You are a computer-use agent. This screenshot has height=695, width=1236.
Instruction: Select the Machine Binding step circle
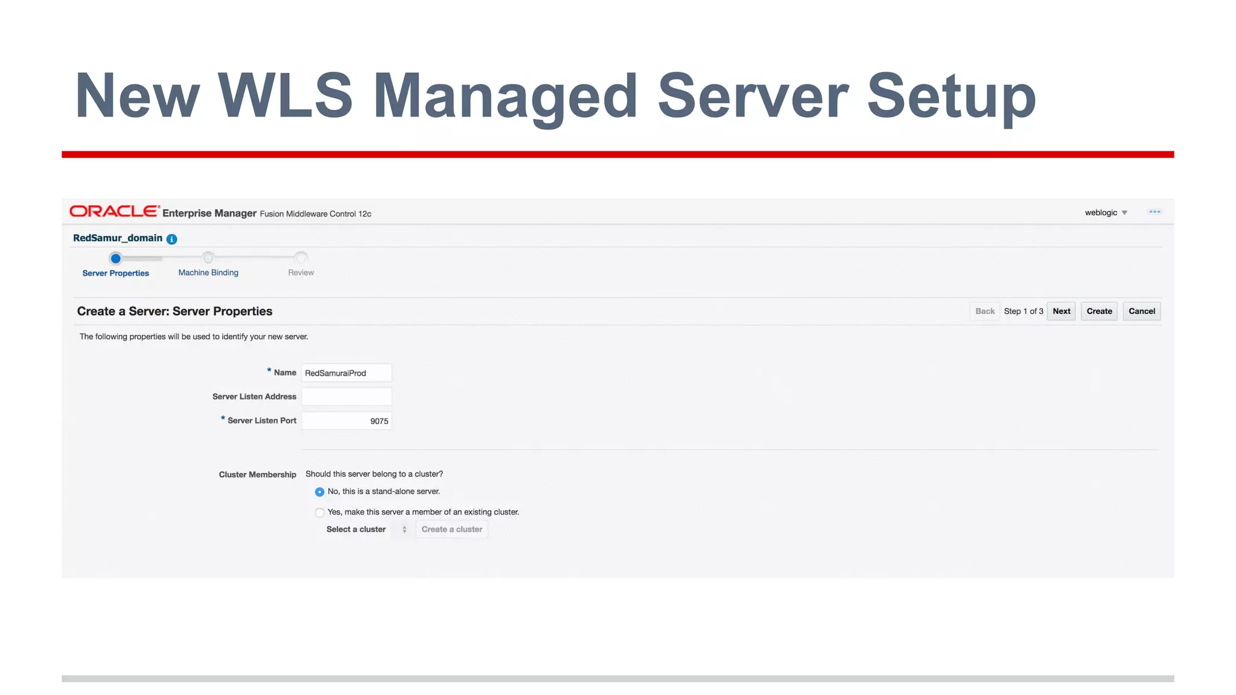[208, 258]
